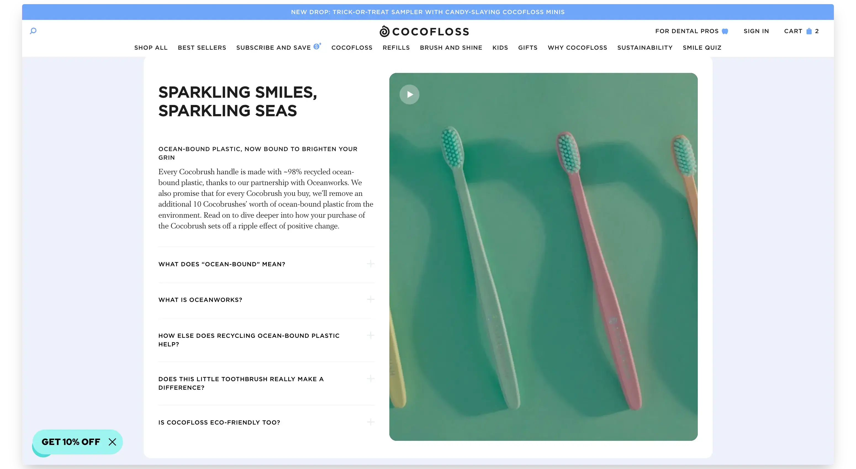This screenshot has height=469, width=856.
Task: Click the subscribe and save dollar badge
Action: point(317,46)
